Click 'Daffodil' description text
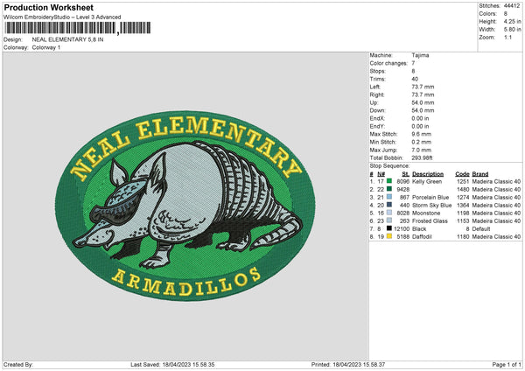 422,237
